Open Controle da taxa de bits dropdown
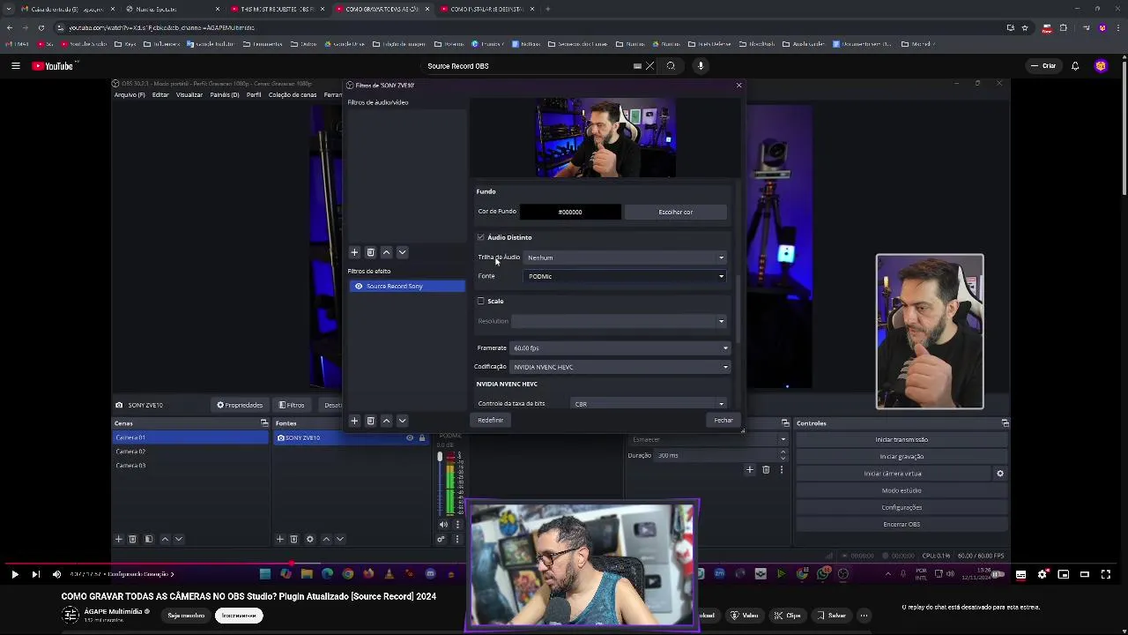 pyautogui.click(x=649, y=404)
